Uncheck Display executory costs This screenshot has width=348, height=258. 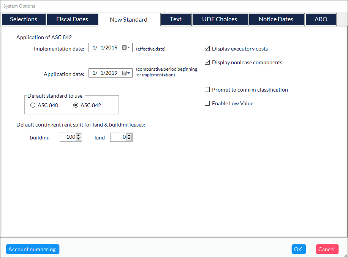pyautogui.click(x=207, y=49)
